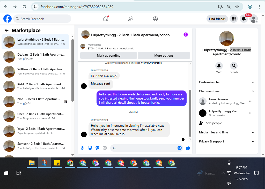This screenshot has width=265, height=189.
Task: Click the conversation list scrollbar
Action: (72, 70)
